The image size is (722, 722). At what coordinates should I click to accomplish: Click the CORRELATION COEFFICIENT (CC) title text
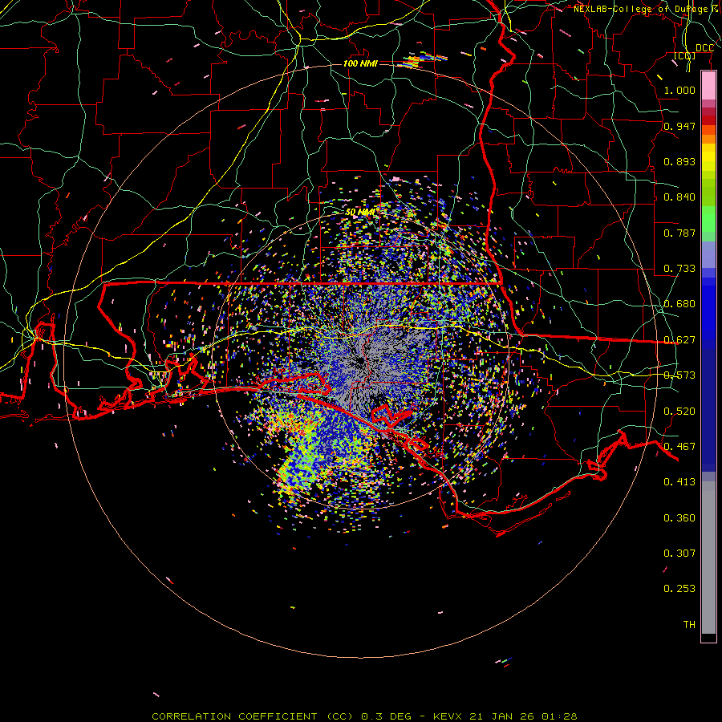pyautogui.click(x=253, y=716)
